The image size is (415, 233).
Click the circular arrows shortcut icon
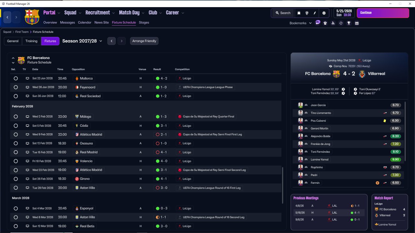(x=341, y=23)
